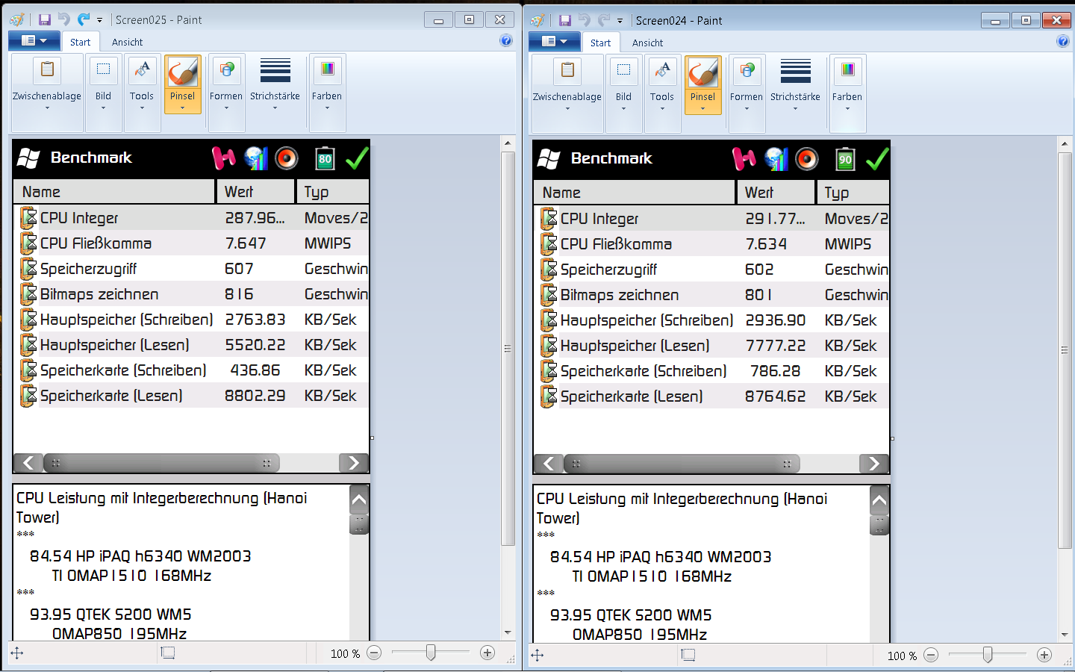Click the zoom slider handle in Screen025
Screen dimensions: 1075x672
(431, 653)
